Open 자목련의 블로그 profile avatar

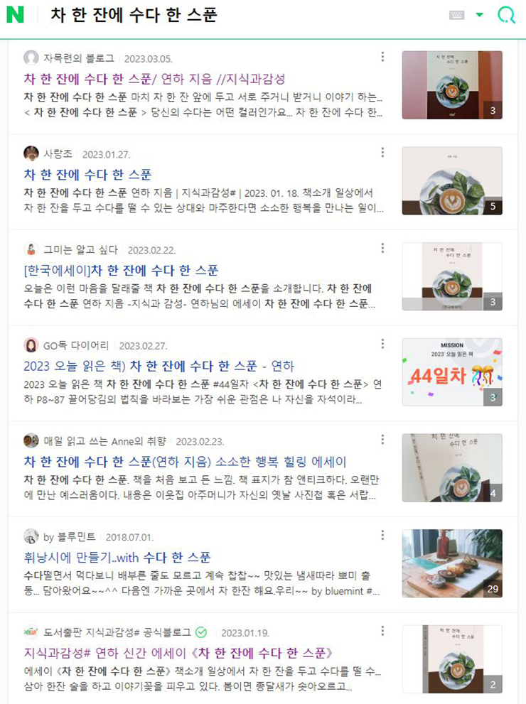coord(31,58)
